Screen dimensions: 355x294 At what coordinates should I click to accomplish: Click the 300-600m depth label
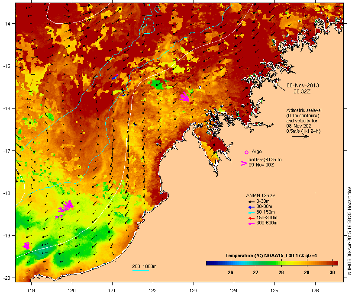(x=267, y=223)
